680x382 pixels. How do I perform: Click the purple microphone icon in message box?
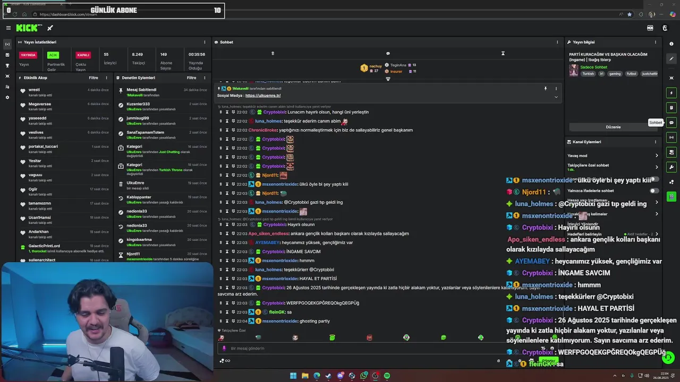(224, 349)
